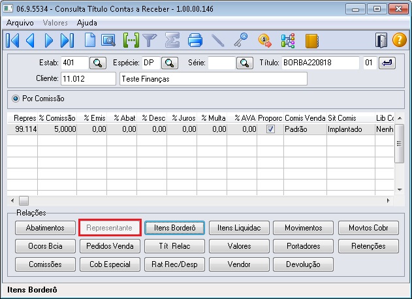Viewport: 412px width, 299px height.
Task: Open Ocors Bcia relation
Action: coord(45,246)
